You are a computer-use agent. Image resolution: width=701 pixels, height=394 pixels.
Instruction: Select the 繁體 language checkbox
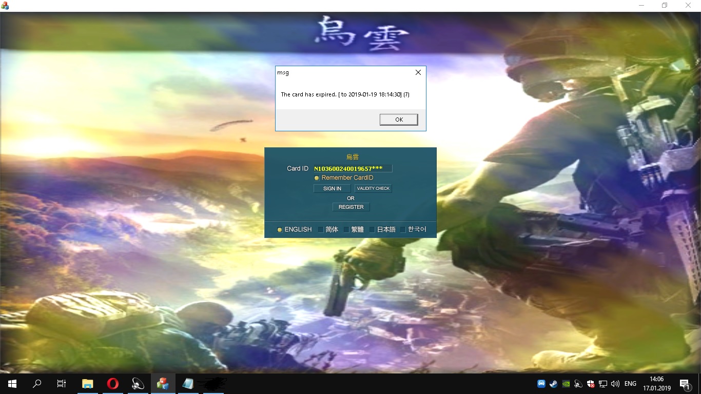346,230
